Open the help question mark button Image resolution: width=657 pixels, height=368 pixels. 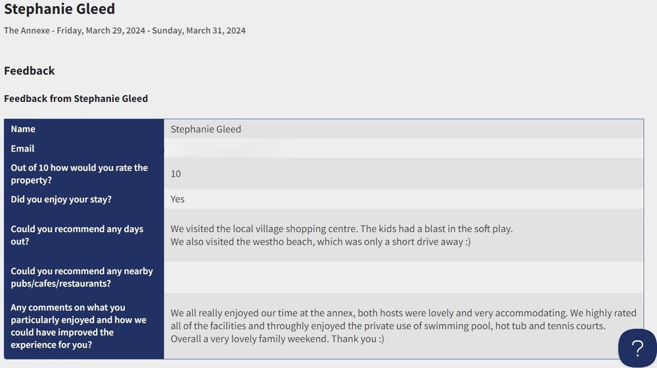637,348
